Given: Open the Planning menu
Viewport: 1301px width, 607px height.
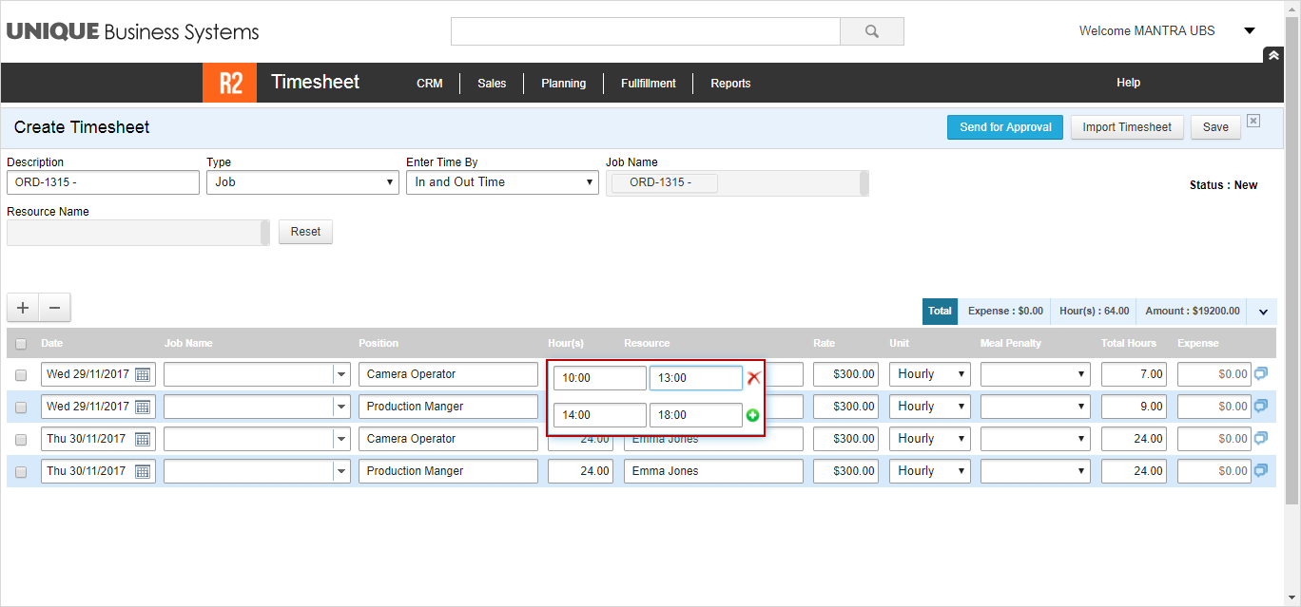Looking at the screenshot, I should click(x=563, y=84).
